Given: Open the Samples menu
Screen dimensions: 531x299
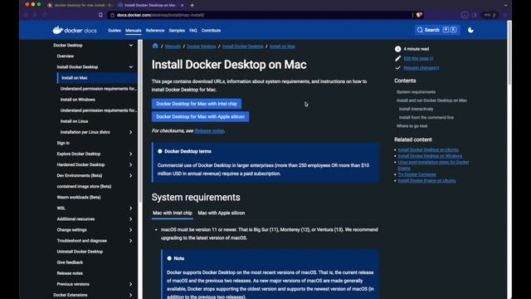Looking at the screenshot, I should (177, 31).
